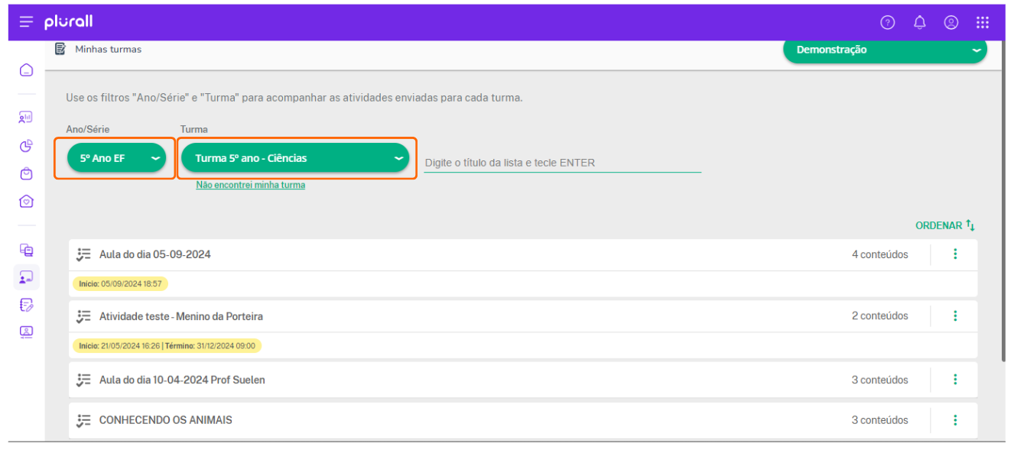The image size is (1014, 453).
Task: Select the highlighted classroom board sidebar icon
Action: coord(26,277)
